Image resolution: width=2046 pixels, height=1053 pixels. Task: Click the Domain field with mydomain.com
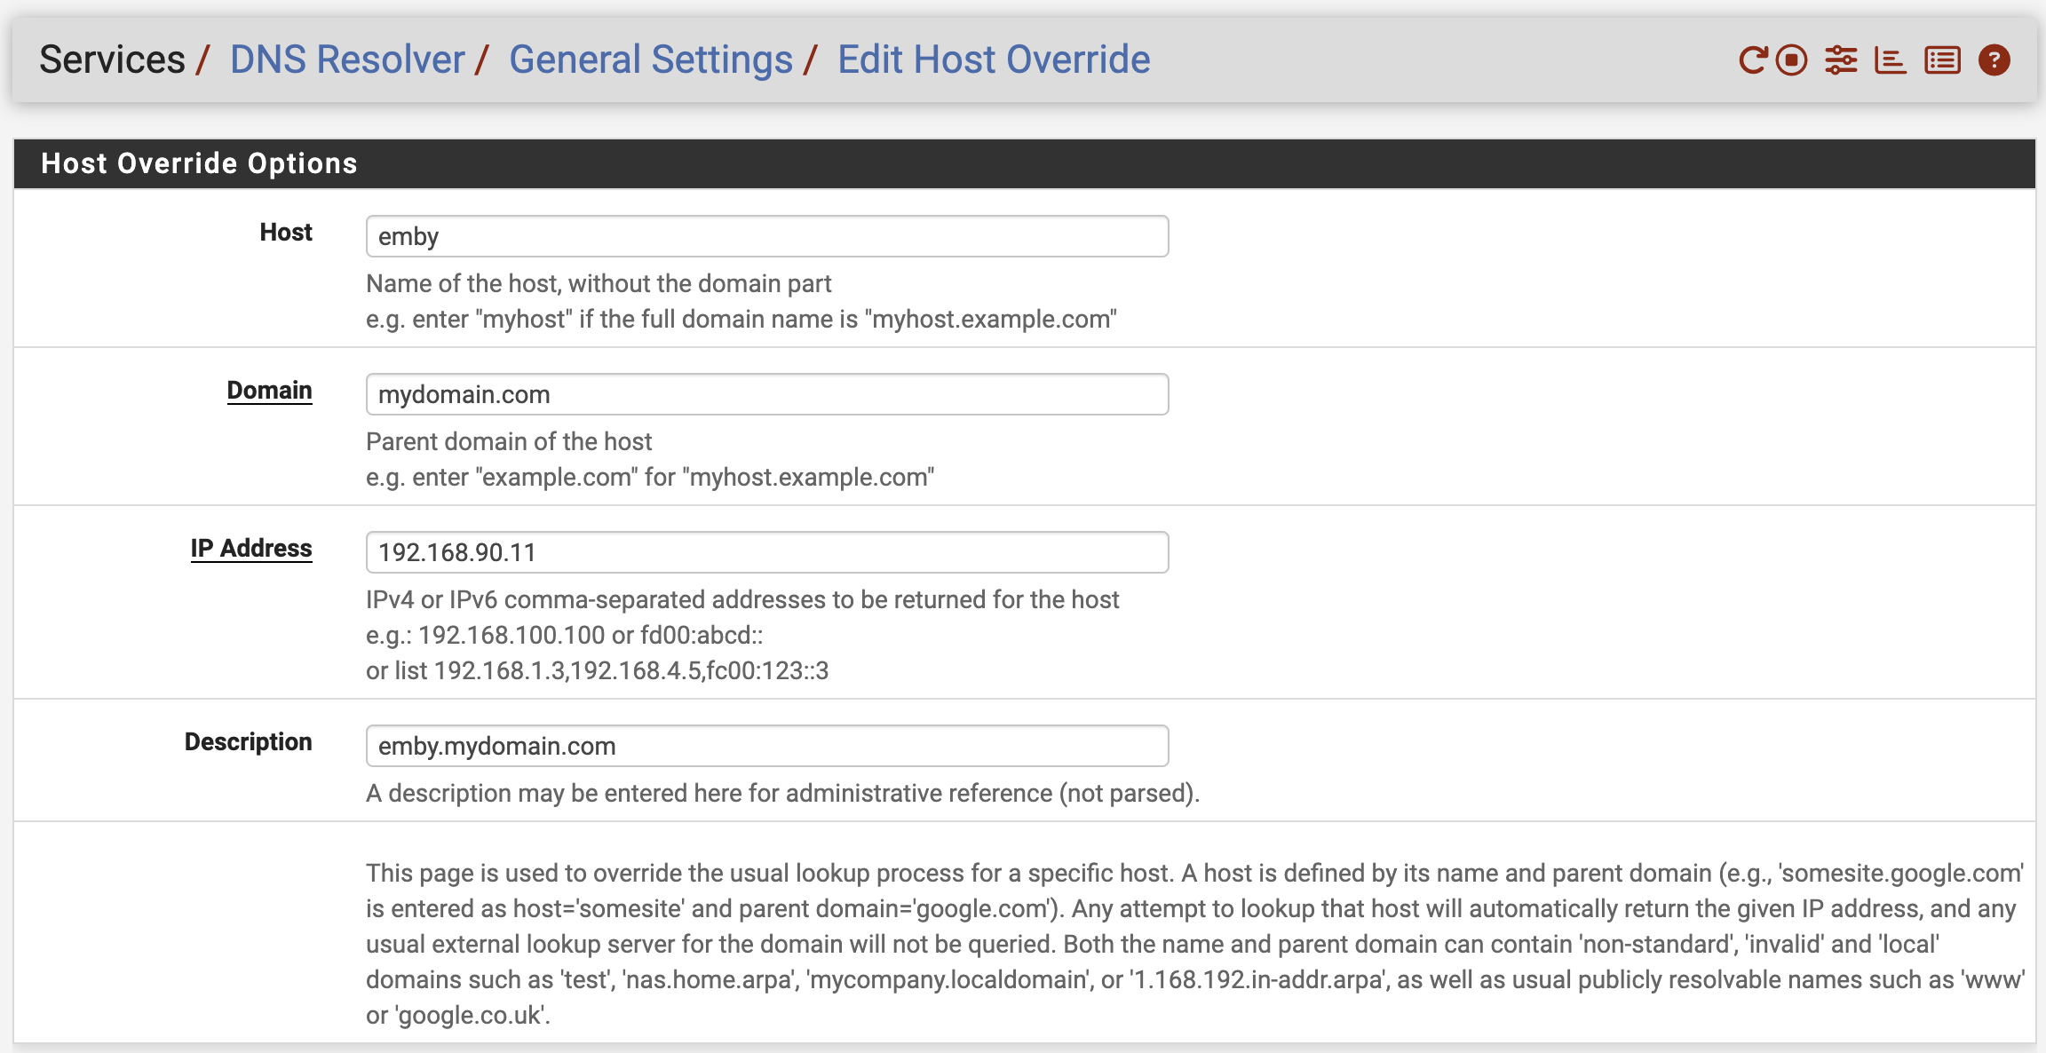click(x=766, y=394)
